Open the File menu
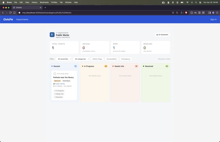Screen dimensions: 220x142 click(16, 2)
